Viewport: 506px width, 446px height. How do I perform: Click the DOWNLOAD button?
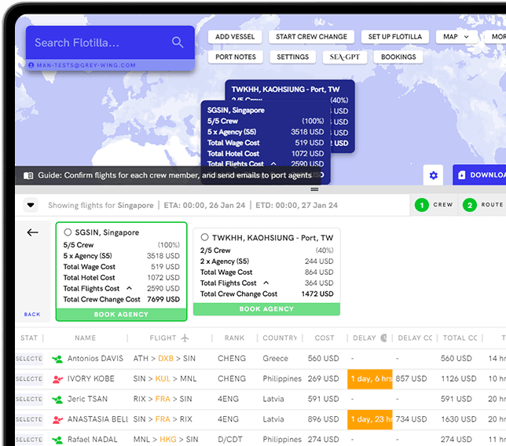tap(479, 175)
